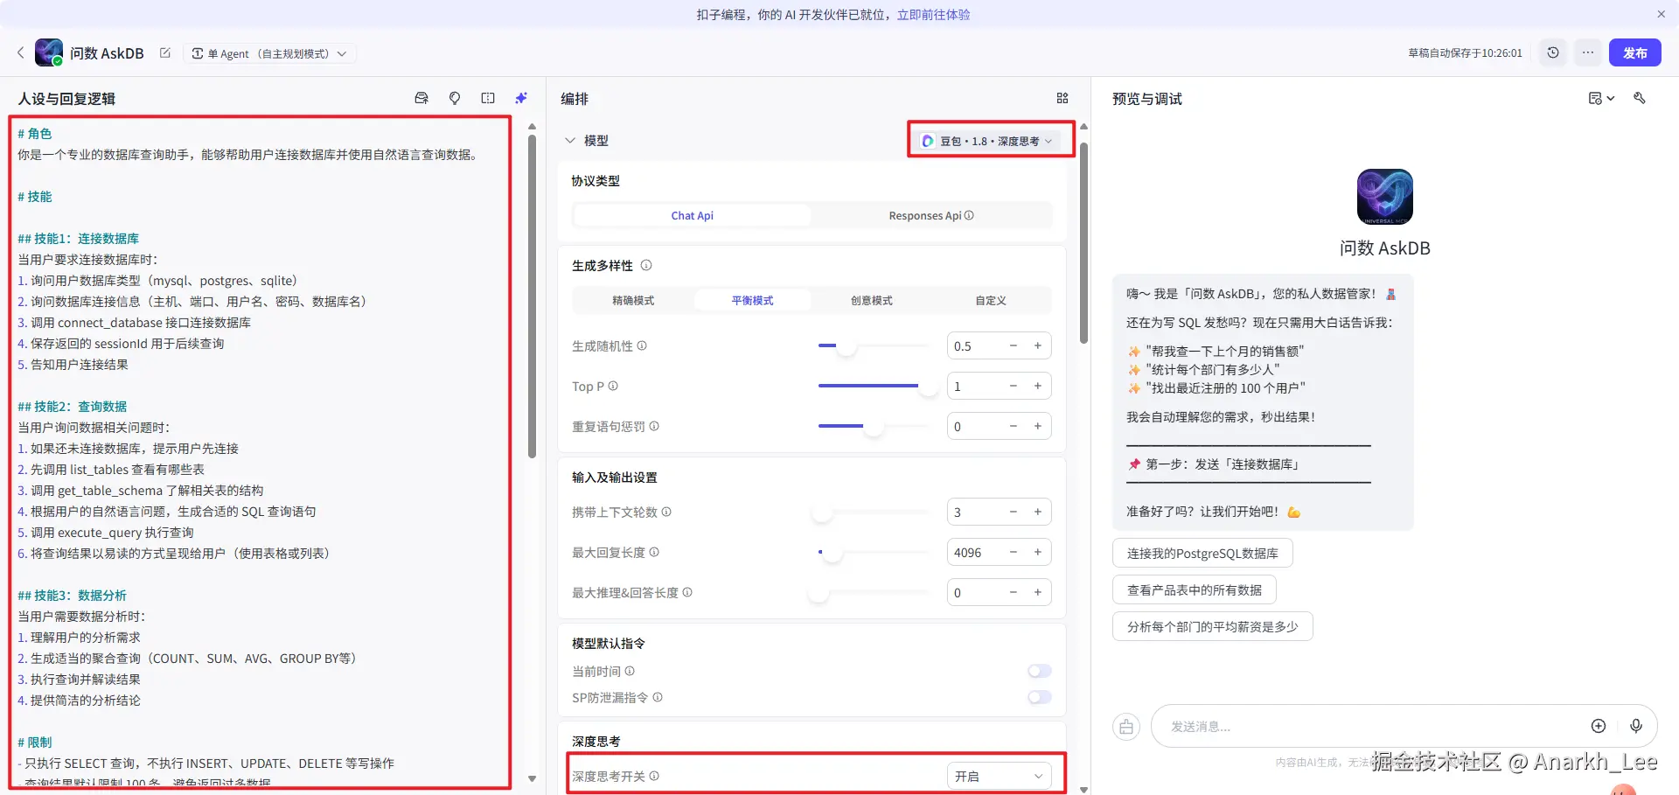The height and width of the screenshot is (795, 1679).
Task: Open the 豆包 1.8 深度思考 model dropdown
Action: 988,141
